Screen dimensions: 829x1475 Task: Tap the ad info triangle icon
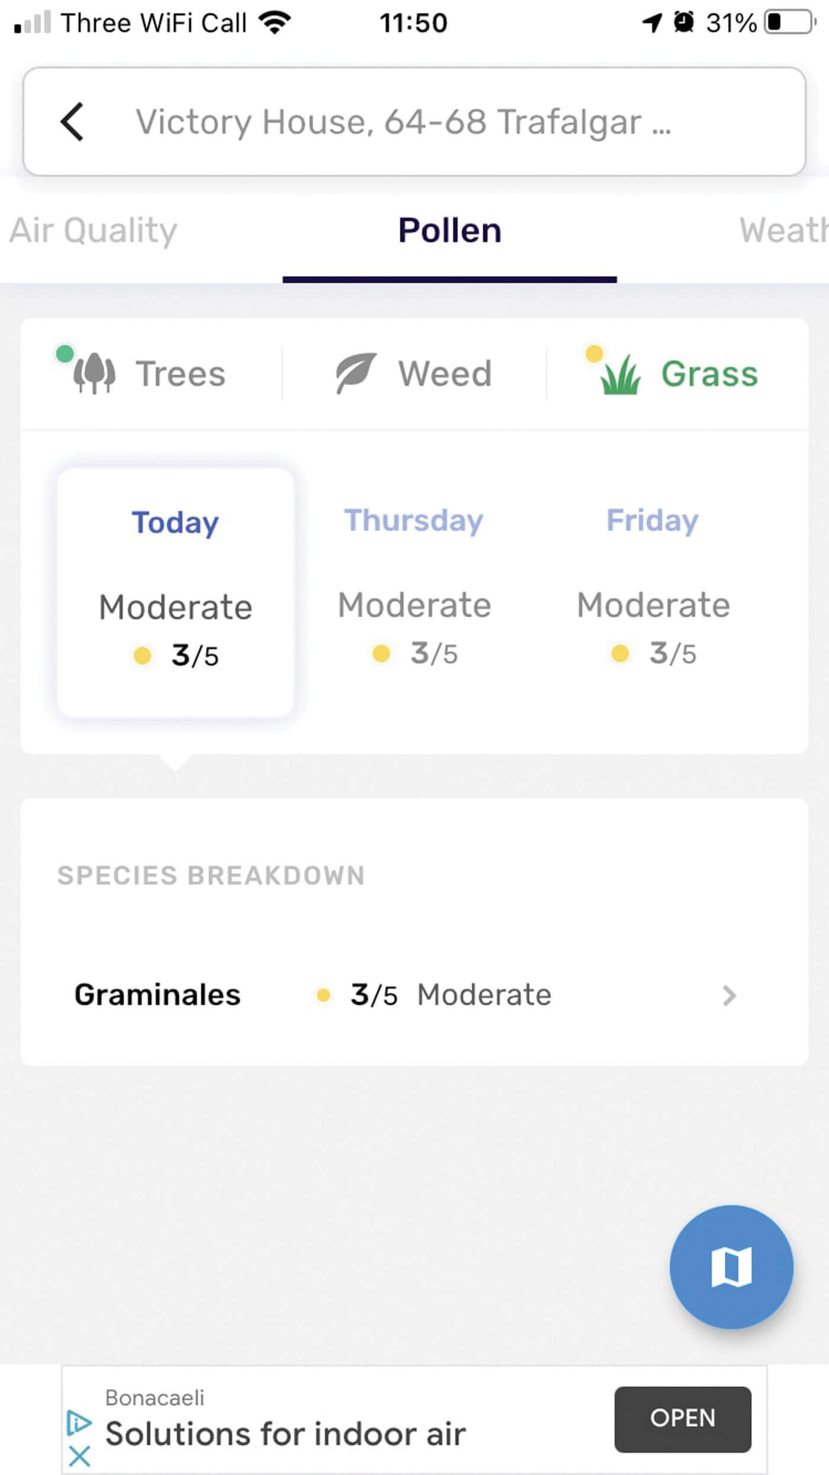[x=79, y=1422]
